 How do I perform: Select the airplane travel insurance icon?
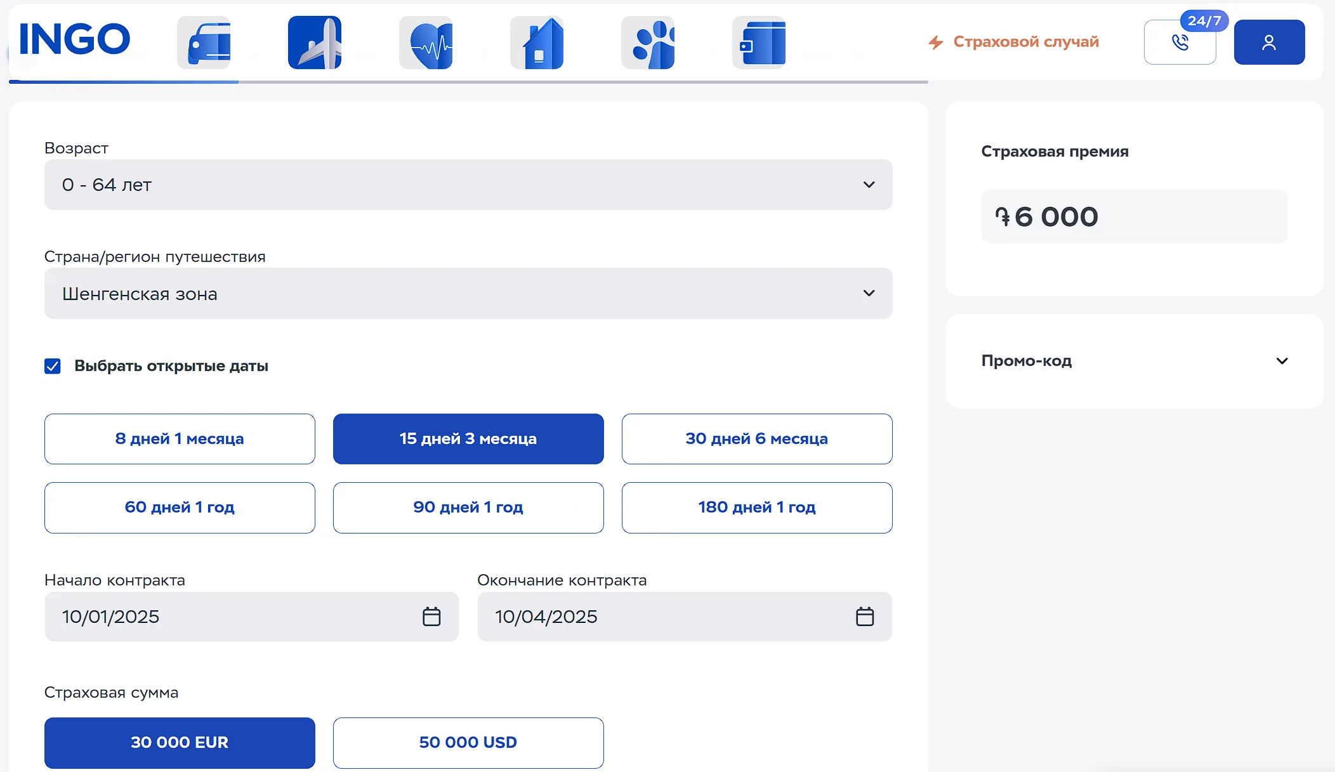[x=315, y=43]
